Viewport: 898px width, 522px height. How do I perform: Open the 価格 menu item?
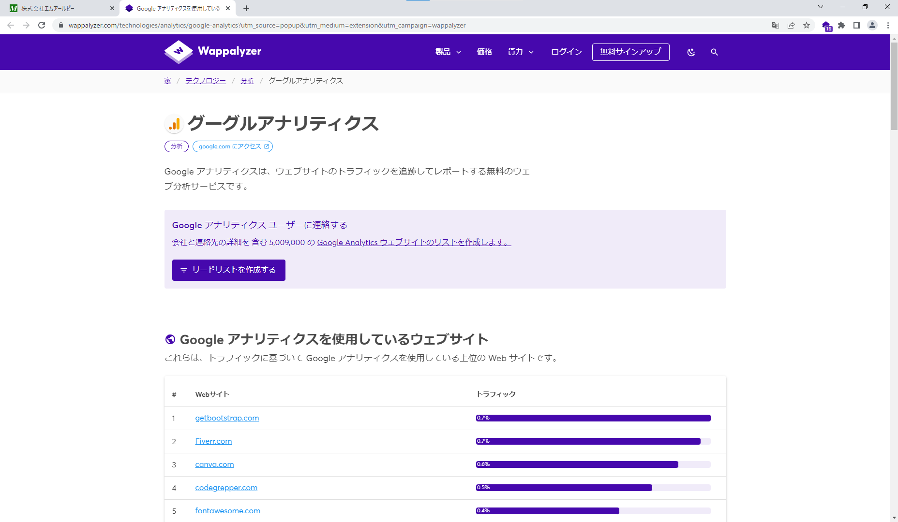(x=484, y=52)
